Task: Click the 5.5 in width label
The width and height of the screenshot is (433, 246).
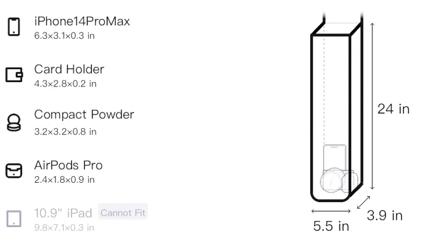Action: pyautogui.click(x=331, y=226)
